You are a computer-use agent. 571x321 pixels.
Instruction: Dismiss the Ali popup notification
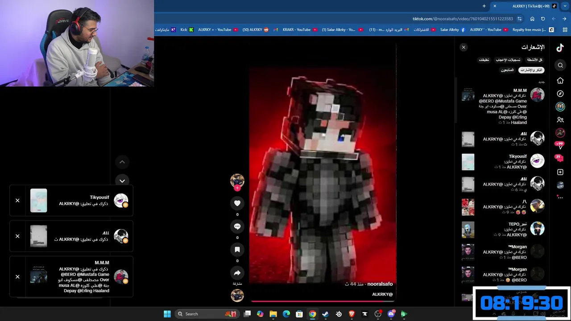coord(17,236)
